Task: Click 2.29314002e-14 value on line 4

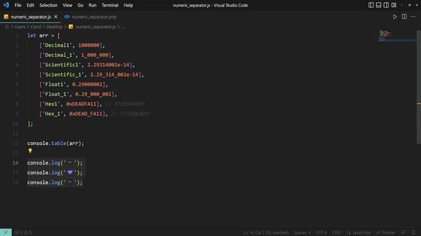Action: point(108,65)
